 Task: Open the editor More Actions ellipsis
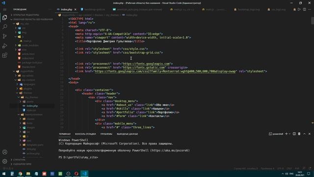(x=310, y=9)
